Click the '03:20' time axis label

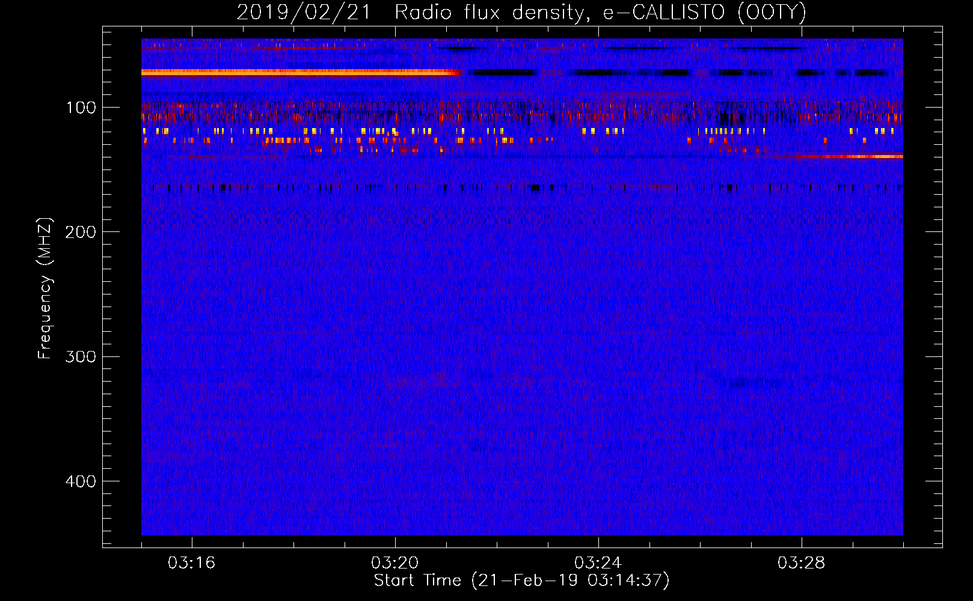pos(394,563)
